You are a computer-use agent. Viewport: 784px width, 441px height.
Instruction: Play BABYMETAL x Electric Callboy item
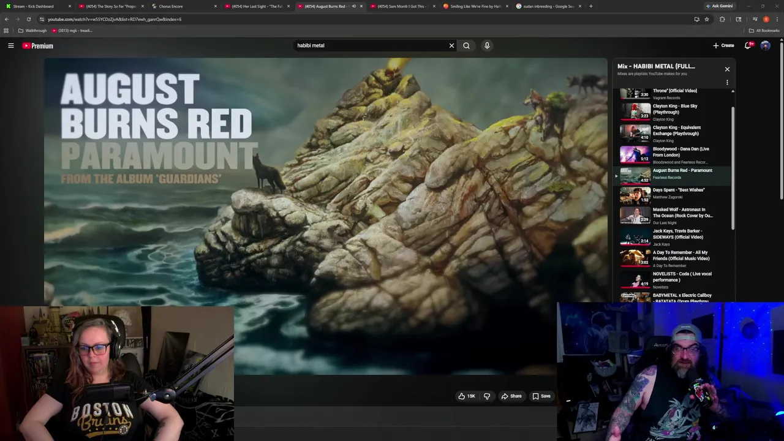coord(673,297)
